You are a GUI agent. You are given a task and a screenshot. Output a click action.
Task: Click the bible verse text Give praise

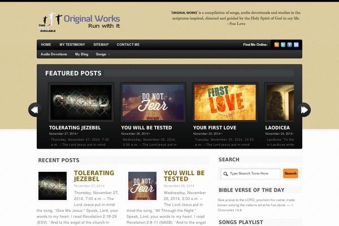(256, 205)
